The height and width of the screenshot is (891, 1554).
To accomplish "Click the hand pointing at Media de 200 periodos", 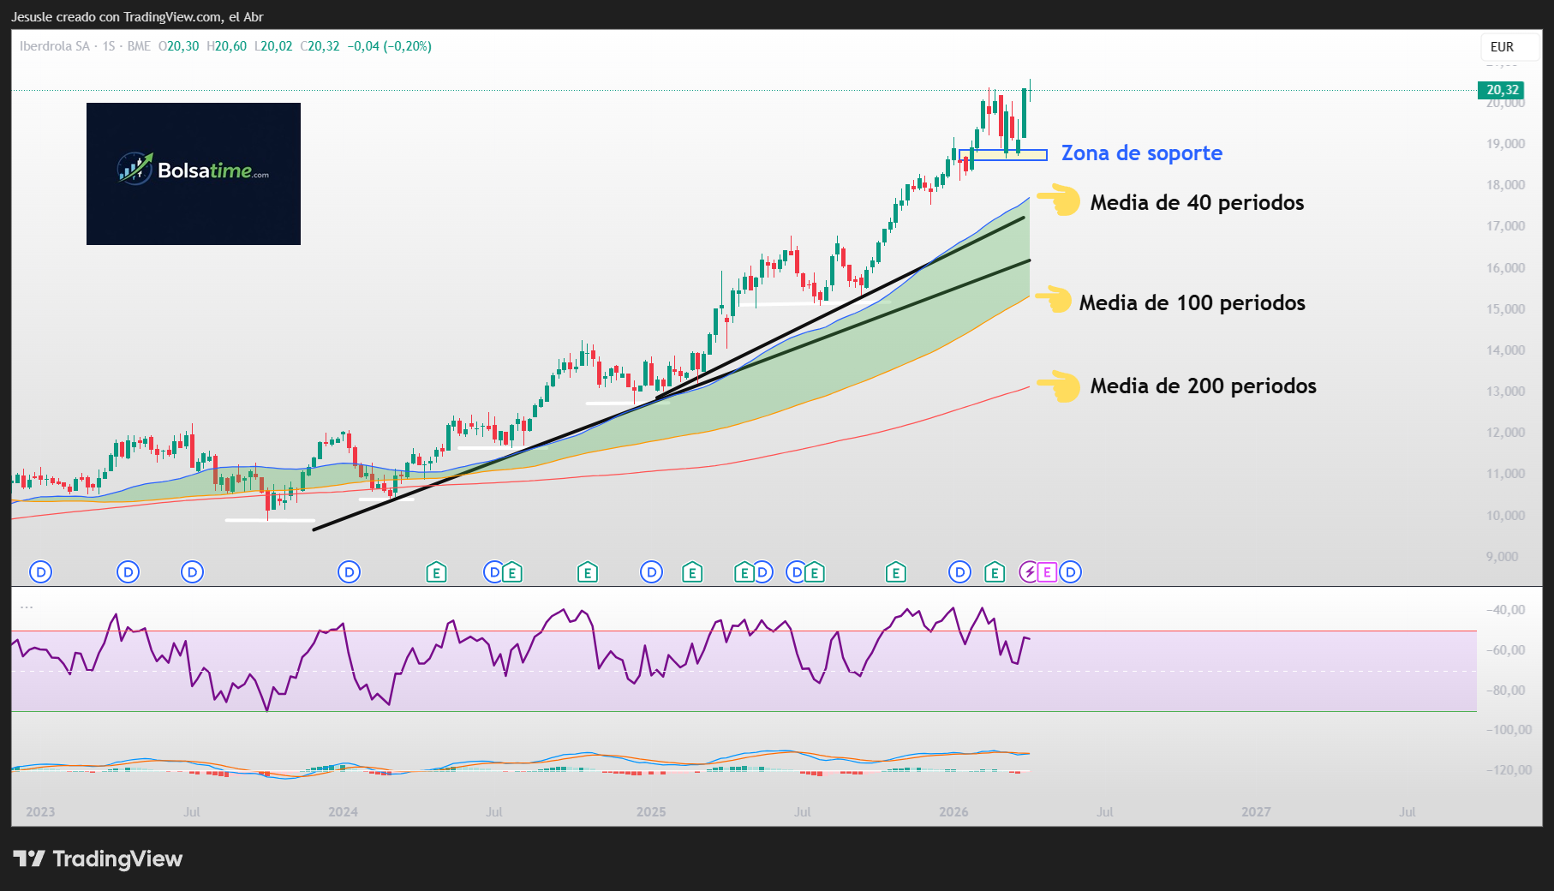I will (1060, 386).
